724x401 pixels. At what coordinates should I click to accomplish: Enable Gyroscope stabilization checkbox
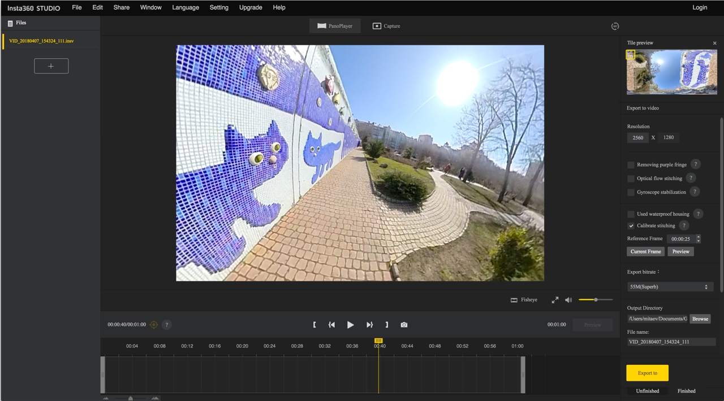pos(631,192)
